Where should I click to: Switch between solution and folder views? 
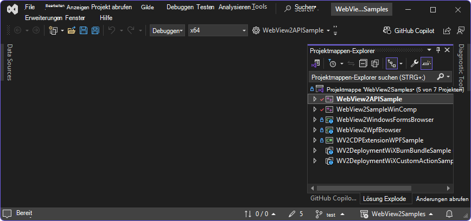tap(316, 63)
